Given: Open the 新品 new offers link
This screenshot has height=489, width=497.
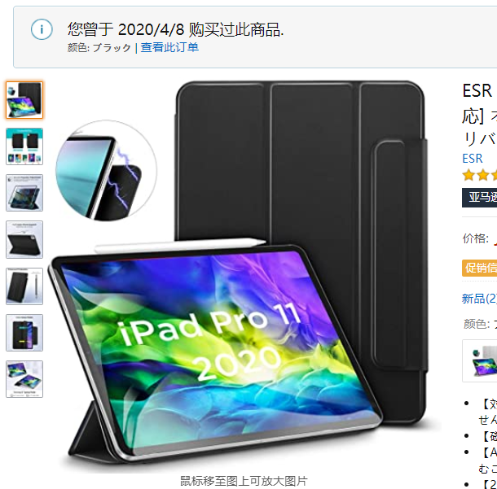Looking at the screenshot, I should [479, 299].
